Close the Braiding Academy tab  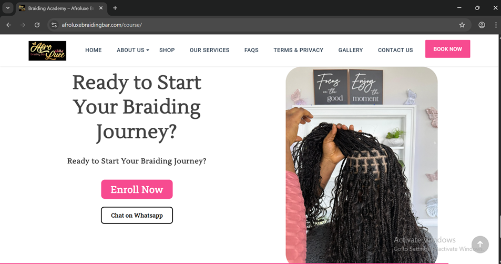point(101,8)
